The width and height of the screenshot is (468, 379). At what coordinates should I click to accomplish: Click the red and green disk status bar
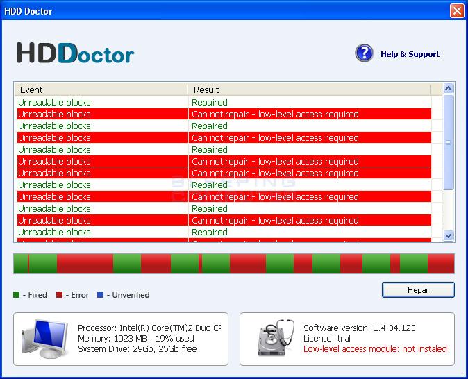[234, 264]
